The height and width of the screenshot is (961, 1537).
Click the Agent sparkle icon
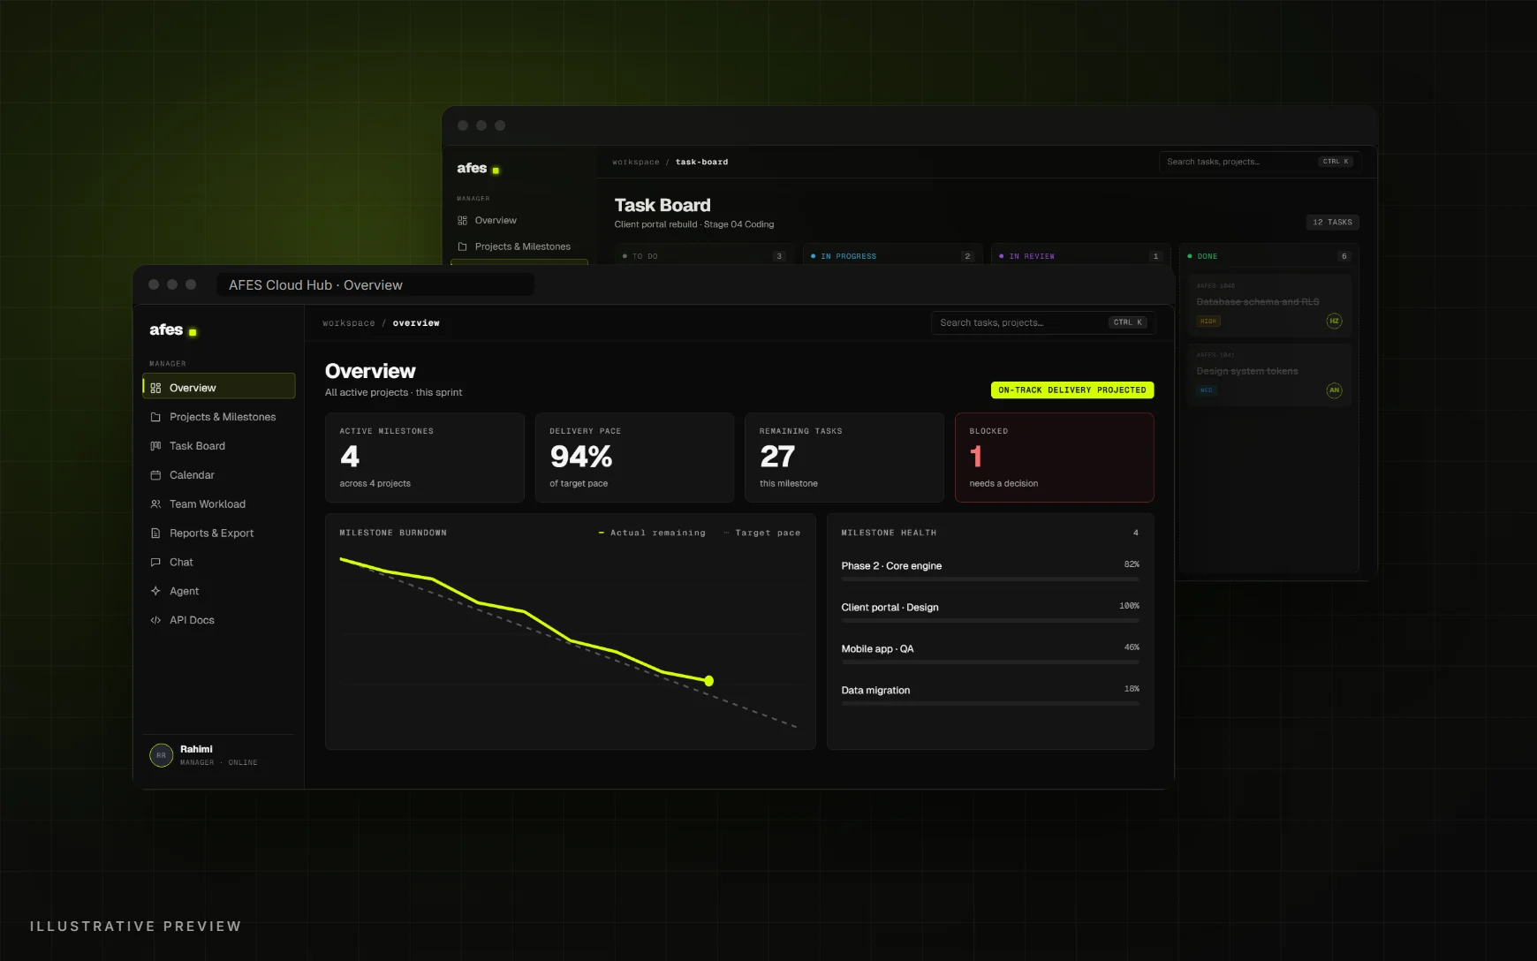[x=155, y=591]
